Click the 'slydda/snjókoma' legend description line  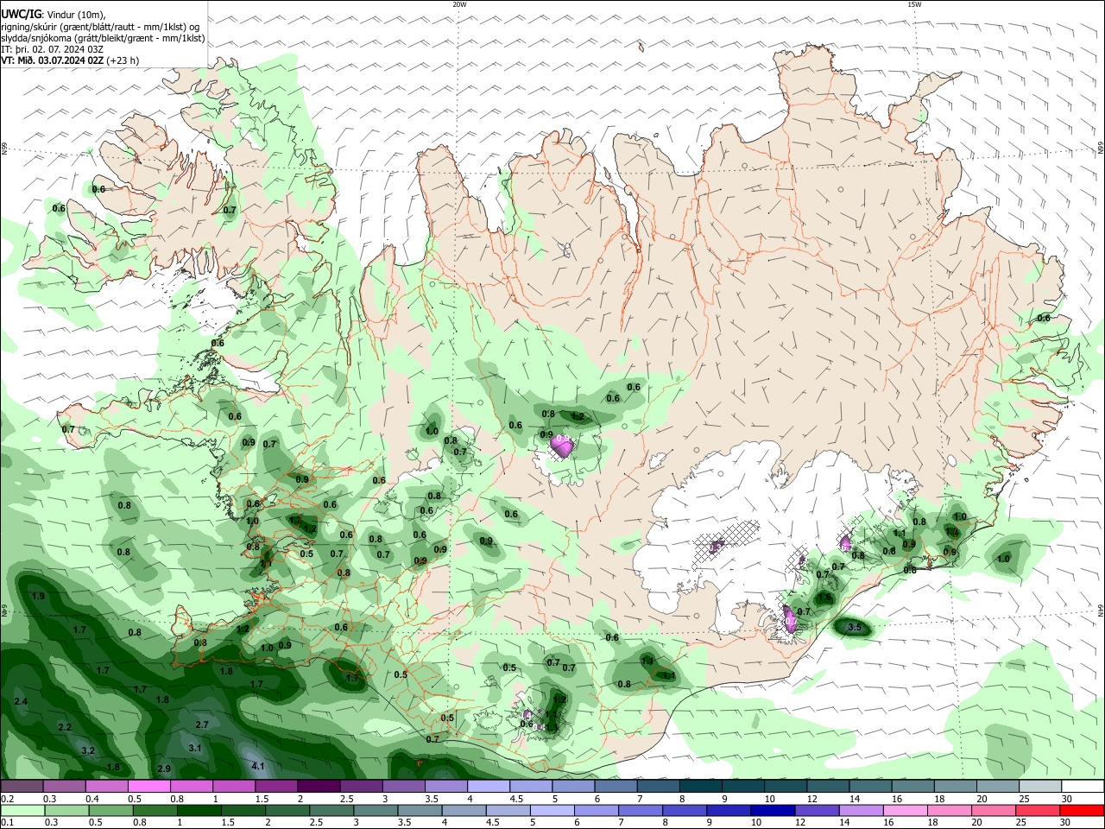103,38
